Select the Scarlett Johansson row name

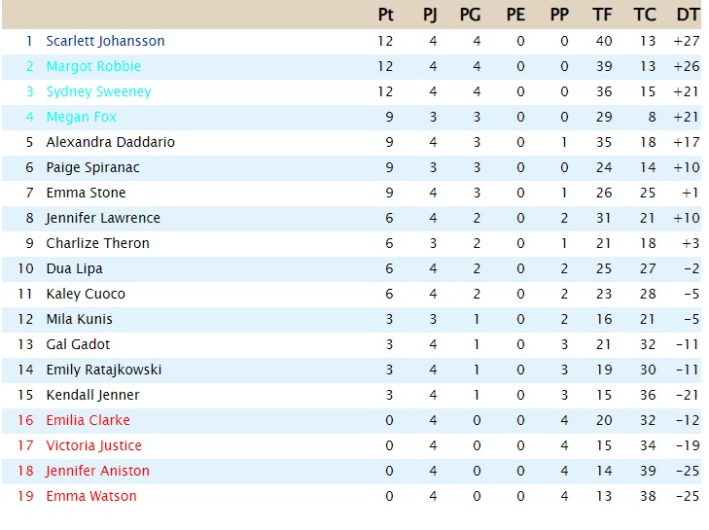pyautogui.click(x=105, y=41)
